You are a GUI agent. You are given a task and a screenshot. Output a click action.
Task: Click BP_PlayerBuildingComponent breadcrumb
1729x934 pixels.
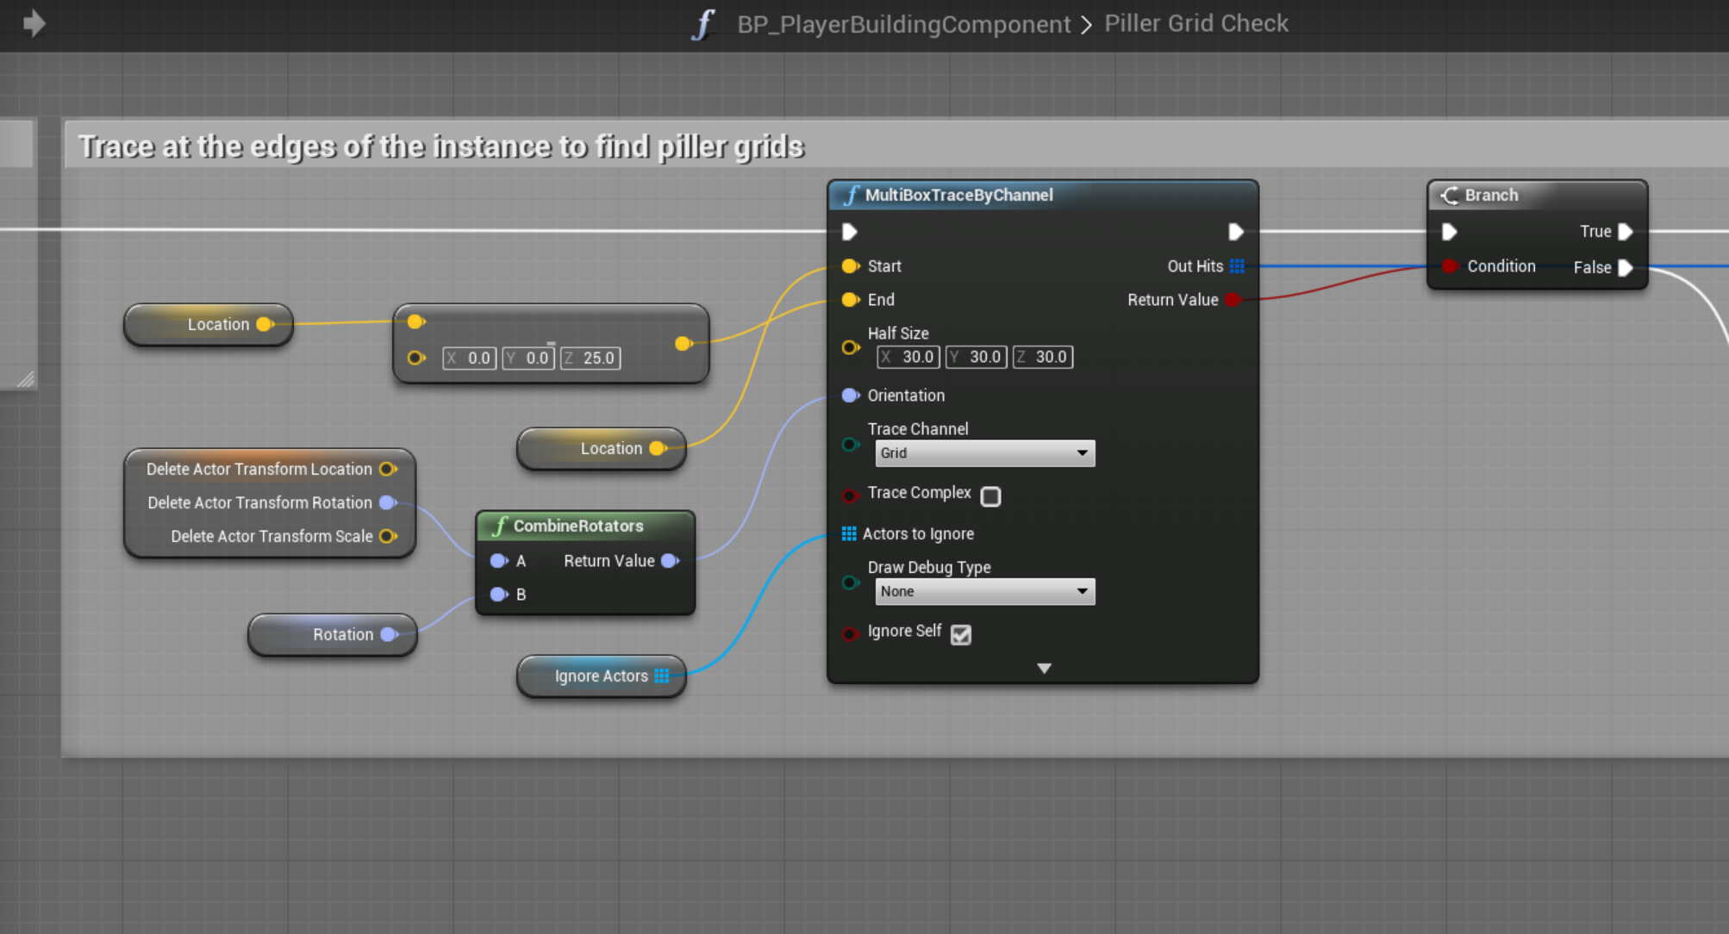tap(903, 24)
